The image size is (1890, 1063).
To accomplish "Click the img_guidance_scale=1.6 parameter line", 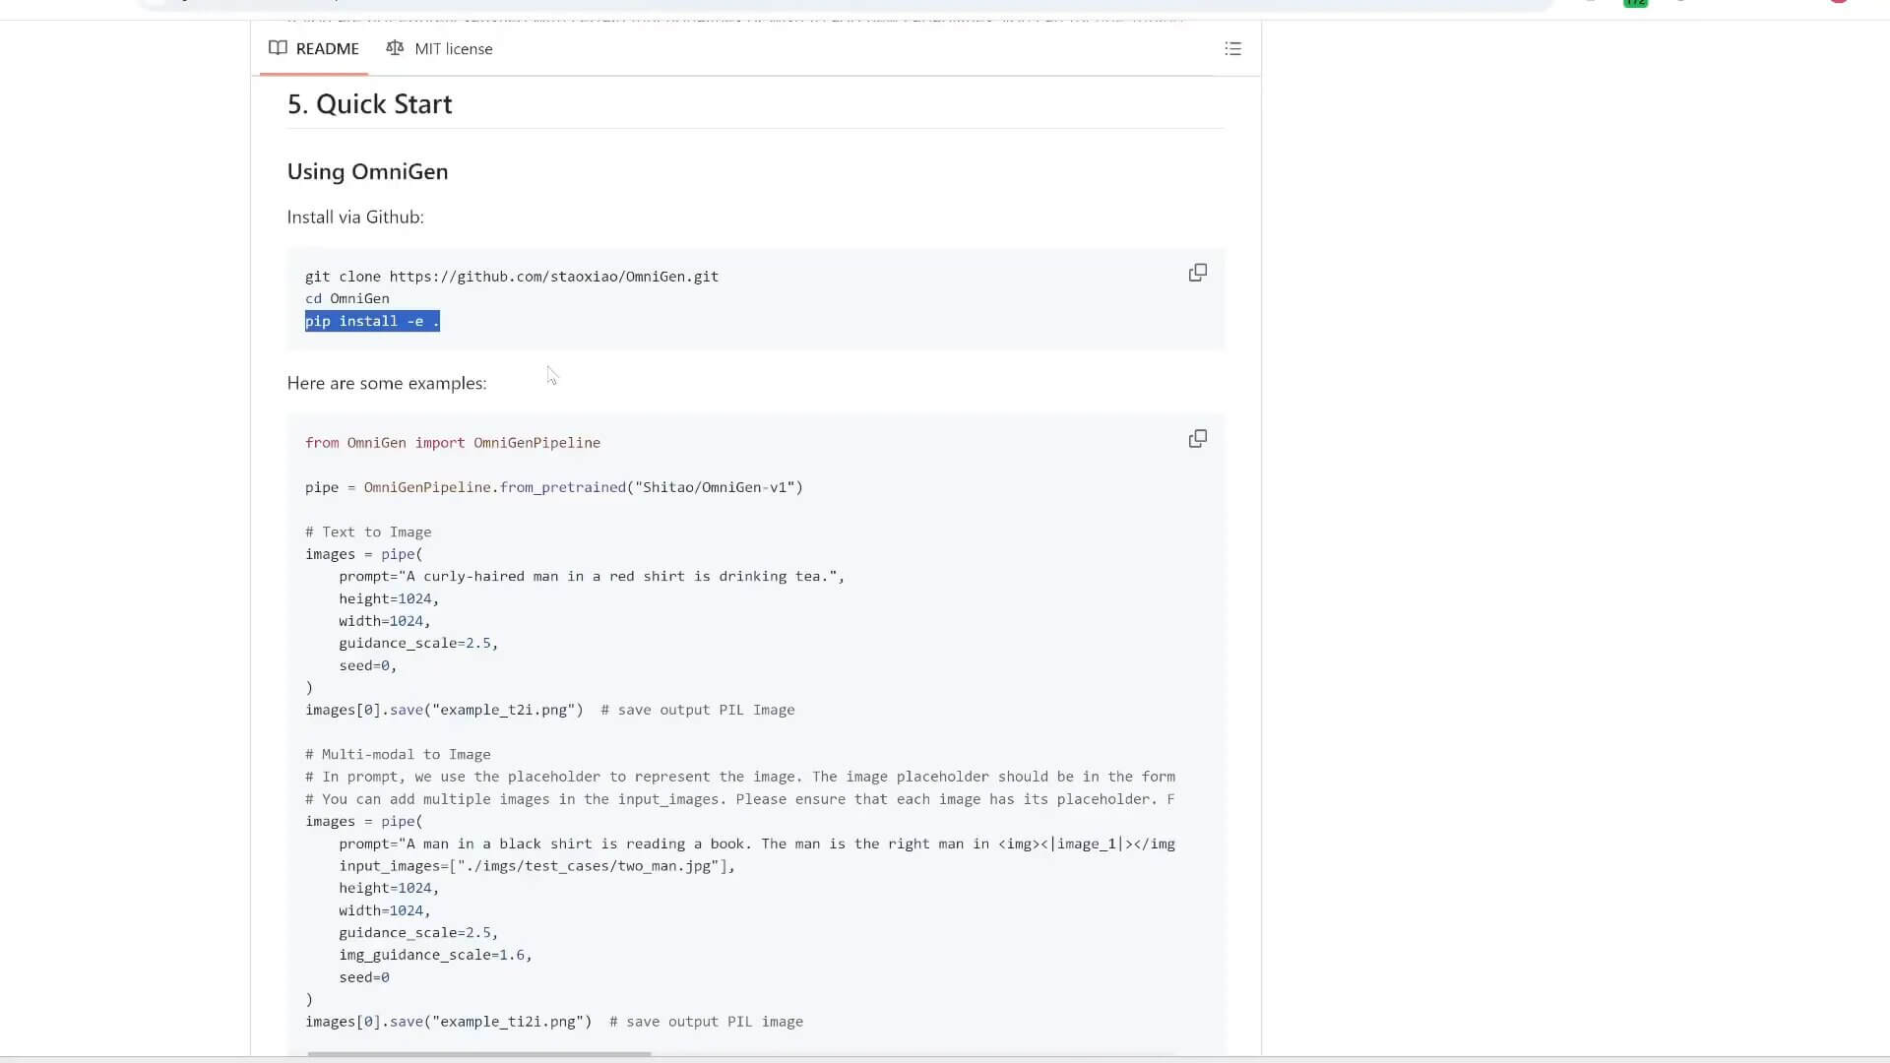I will click(434, 955).
